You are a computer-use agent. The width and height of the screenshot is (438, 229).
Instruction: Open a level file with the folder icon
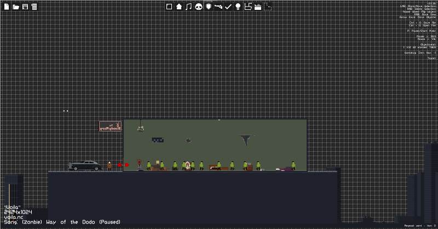point(16,7)
